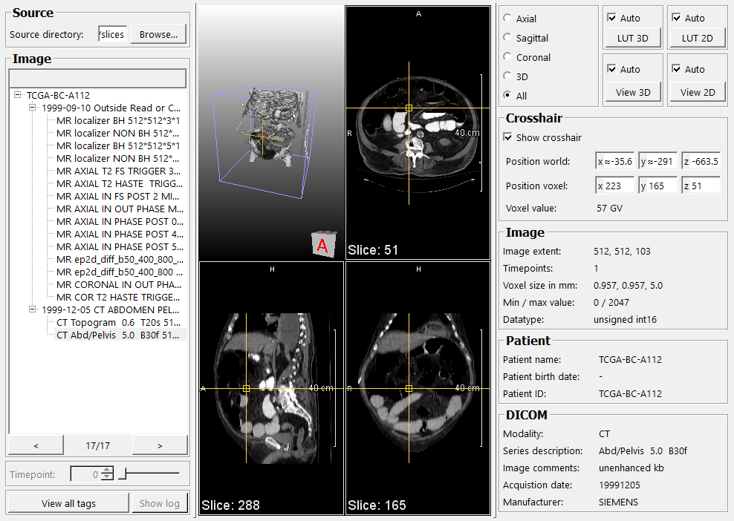Screen dimensions: 734x521
Task: Click the orientation cube marked A
Action: (322, 245)
